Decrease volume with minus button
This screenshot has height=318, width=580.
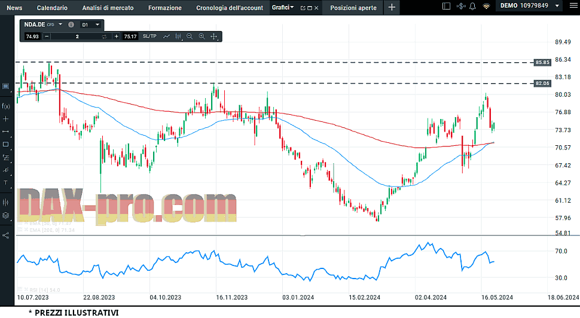pyautogui.click(x=47, y=36)
